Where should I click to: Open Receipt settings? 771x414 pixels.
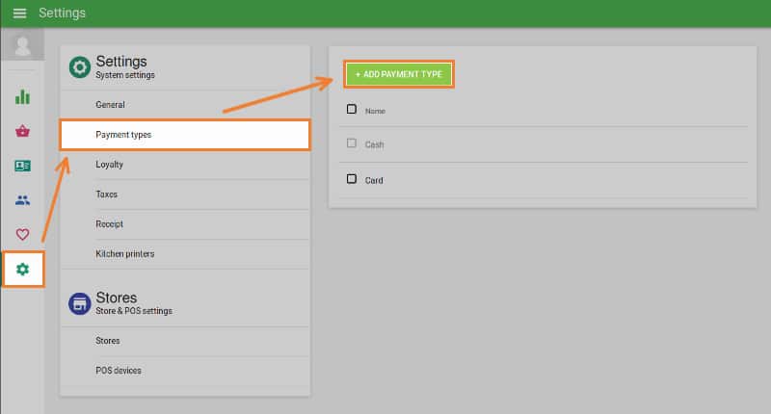coord(185,224)
